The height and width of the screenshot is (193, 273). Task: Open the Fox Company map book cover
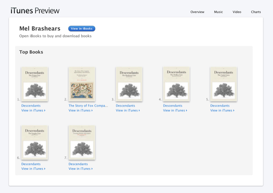[82, 84]
